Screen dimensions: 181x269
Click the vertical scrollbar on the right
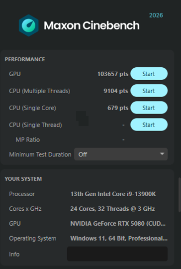(180, 195)
